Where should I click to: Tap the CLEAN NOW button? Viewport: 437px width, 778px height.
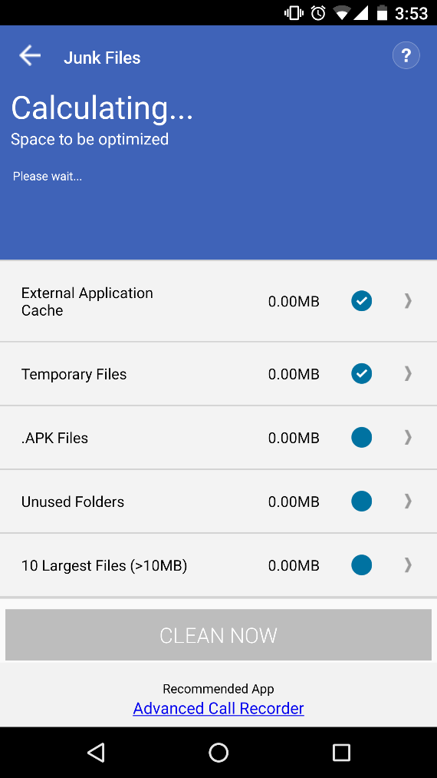219,635
